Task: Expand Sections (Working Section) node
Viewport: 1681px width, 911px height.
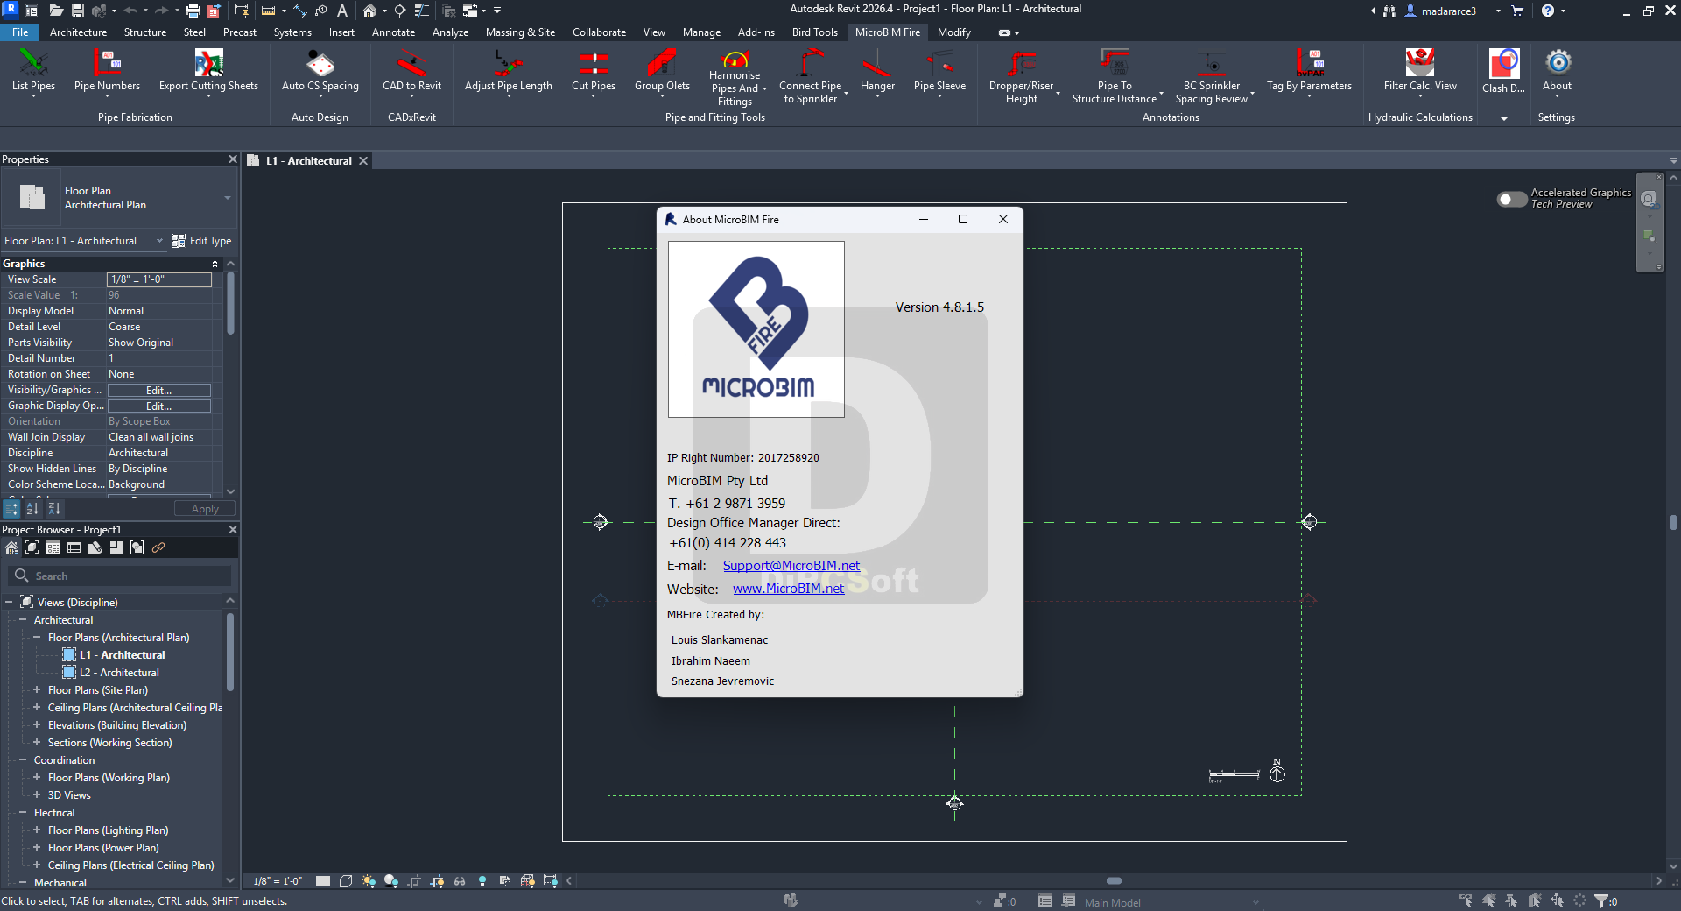Action: (x=37, y=743)
